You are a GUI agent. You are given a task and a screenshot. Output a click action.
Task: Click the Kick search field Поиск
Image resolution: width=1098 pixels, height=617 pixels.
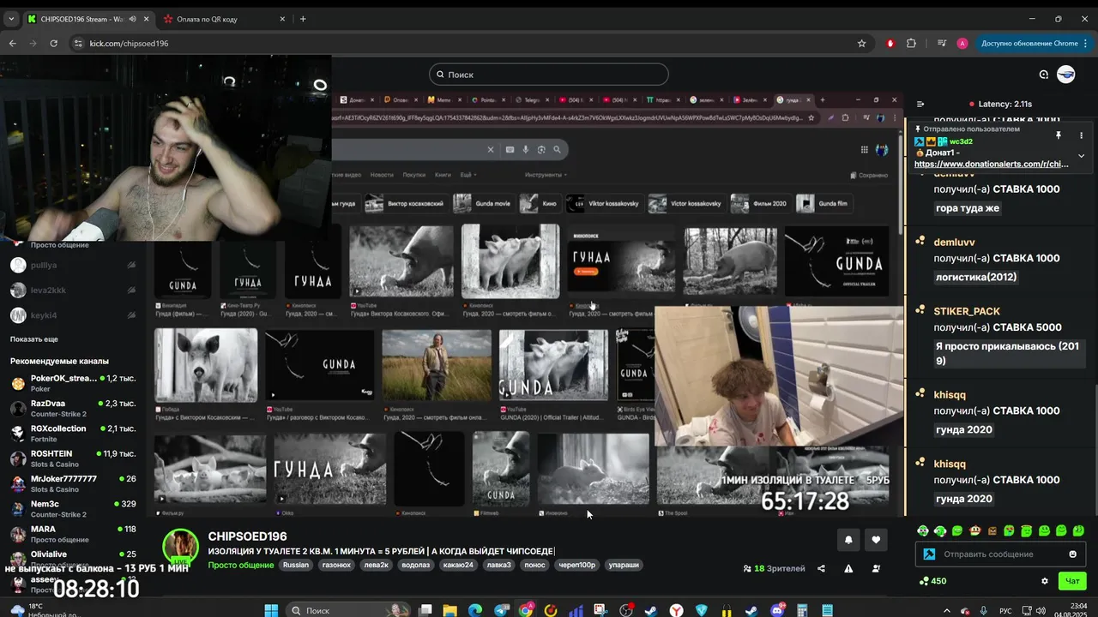(x=549, y=75)
